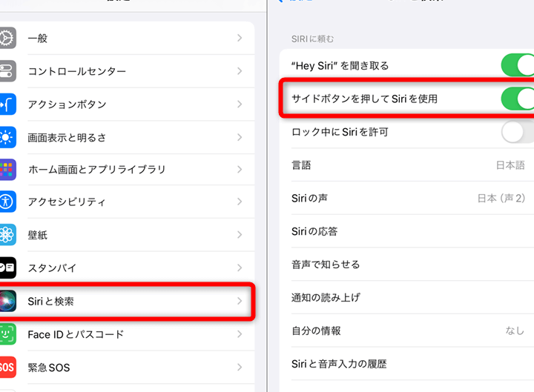This screenshot has height=392, width=534.
Task: Open アクセシビリティ settings
Action: click(127, 202)
